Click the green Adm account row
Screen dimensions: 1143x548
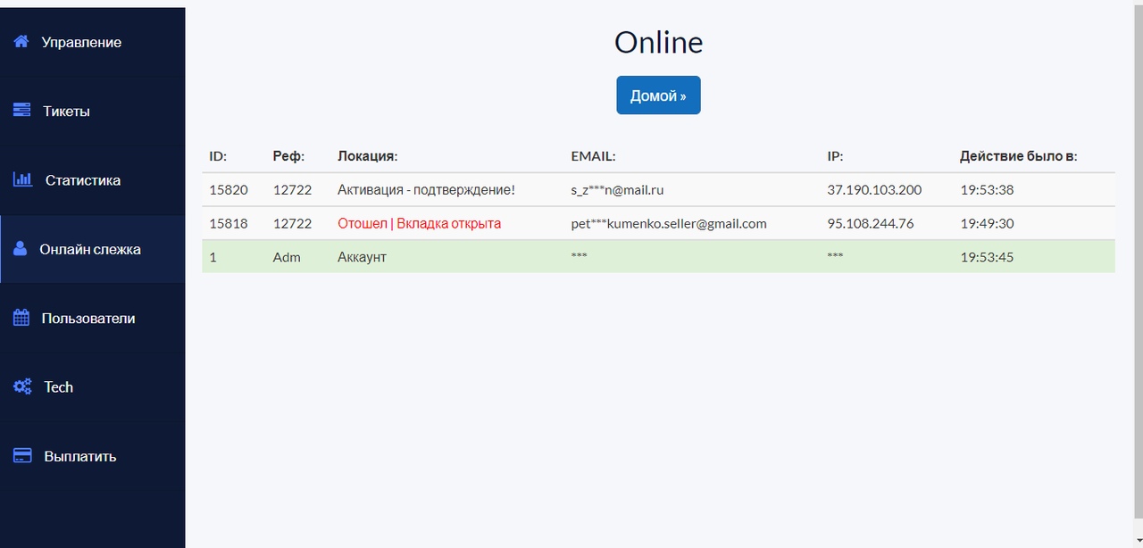658,257
